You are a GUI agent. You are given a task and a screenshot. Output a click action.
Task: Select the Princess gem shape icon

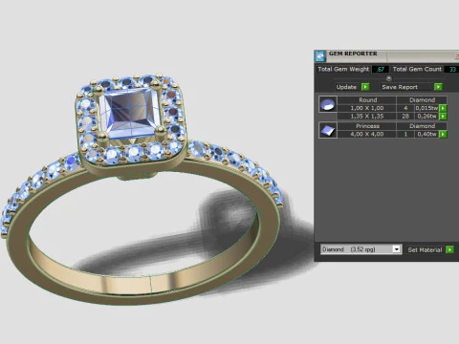pyautogui.click(x=328, y=130)
